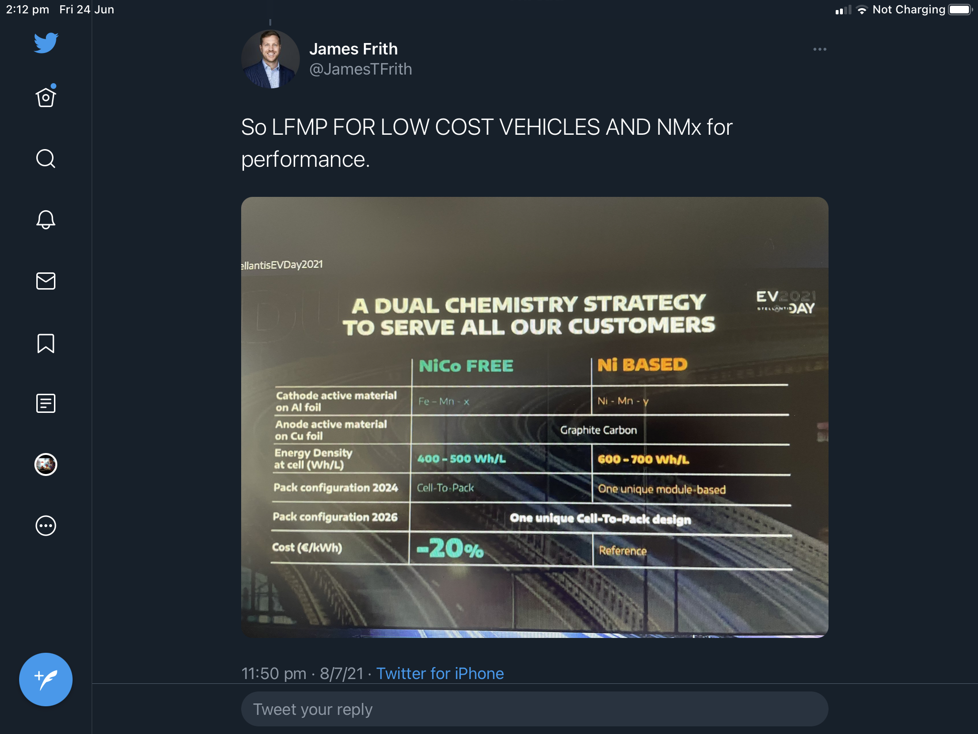Open the @JamesTFrith handle
978x734 pixels.
[x=361, y=69]
